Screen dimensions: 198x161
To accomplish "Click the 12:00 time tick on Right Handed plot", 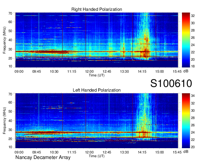I will pyautogui.click(x=89, y=71).
